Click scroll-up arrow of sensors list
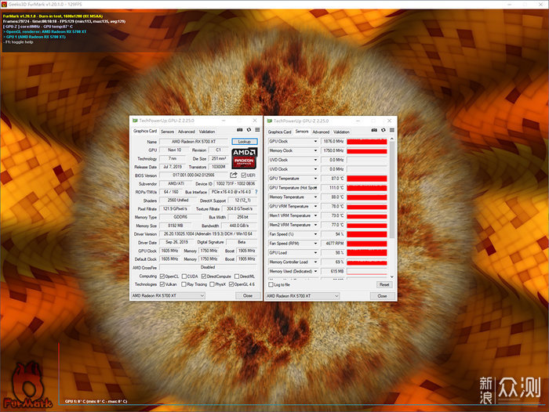Viewport: 549px width, 412px height. coord(392,139)
